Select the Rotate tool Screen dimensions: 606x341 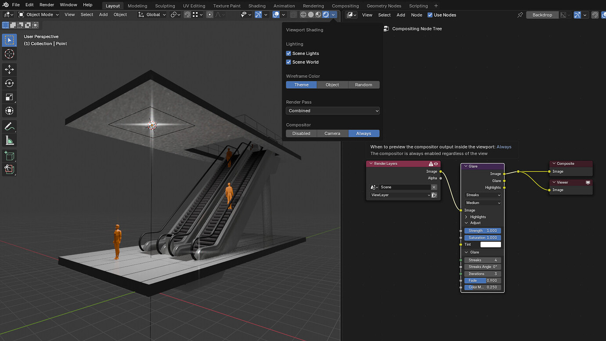[9, 83]
